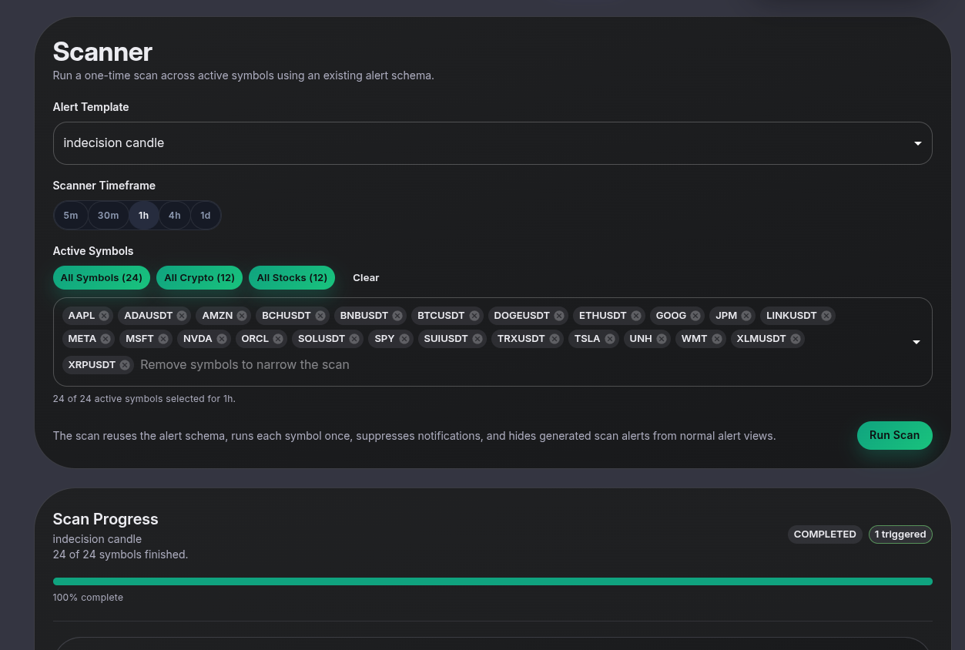Select the 30m scanner timeframe
Image resolution: width=965 pixels, height=650 pixels.
[108, 216]
